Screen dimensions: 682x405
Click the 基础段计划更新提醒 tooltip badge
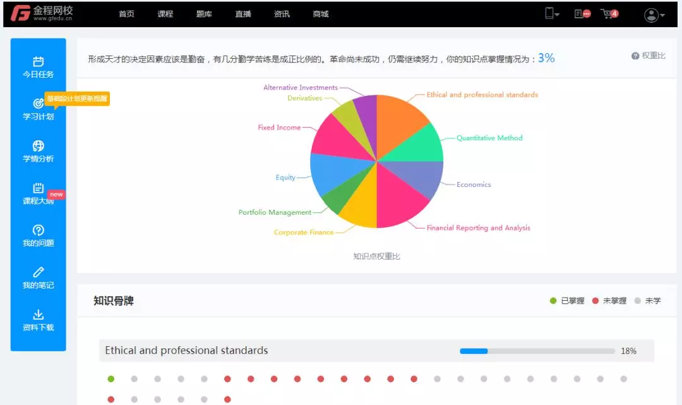pos(78,99)
